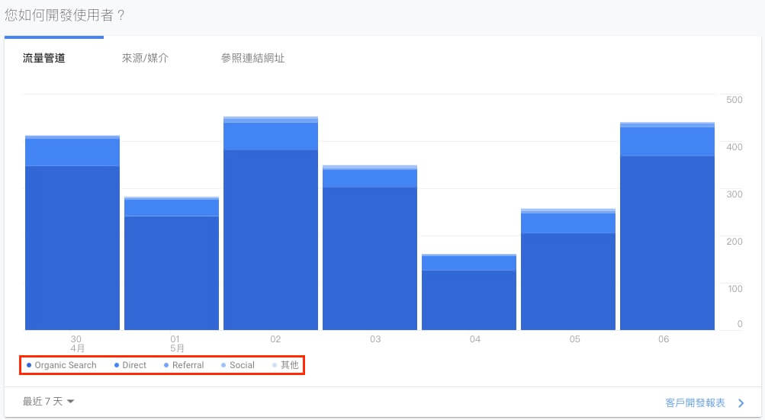Toggle Organic Search legend item

click(x=61, y=365)
